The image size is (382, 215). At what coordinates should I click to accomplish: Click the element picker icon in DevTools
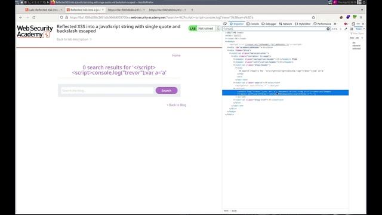[225, 24]
